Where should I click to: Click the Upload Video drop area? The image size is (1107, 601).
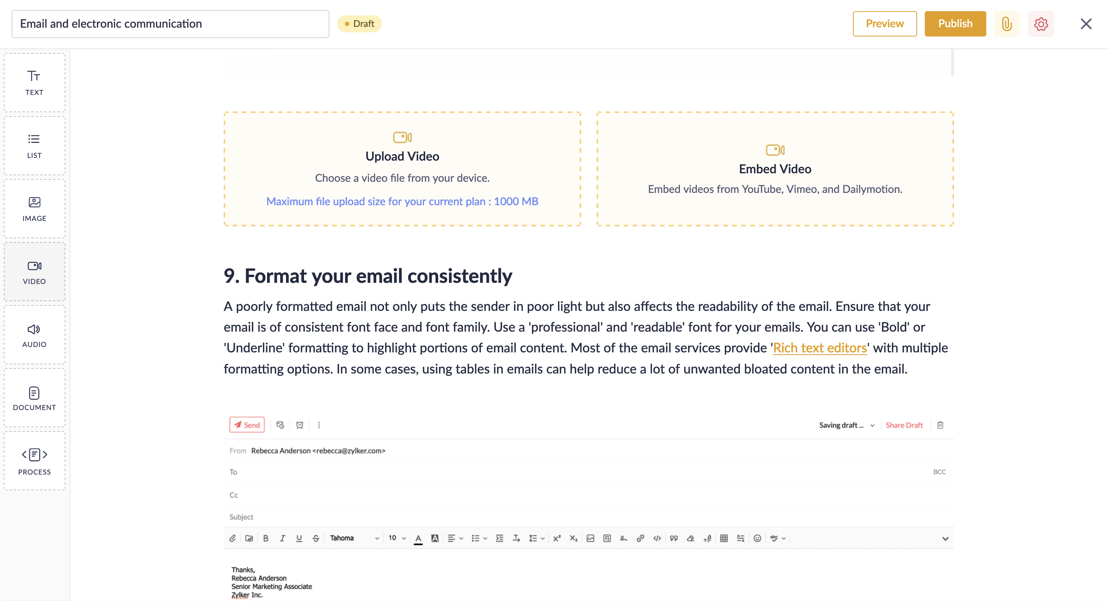click(402, 169)
